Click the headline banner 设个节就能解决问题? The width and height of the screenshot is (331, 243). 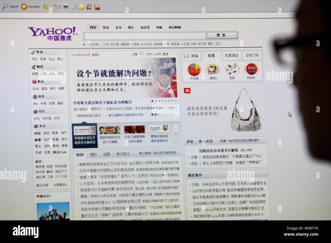[x=114, y=73]
